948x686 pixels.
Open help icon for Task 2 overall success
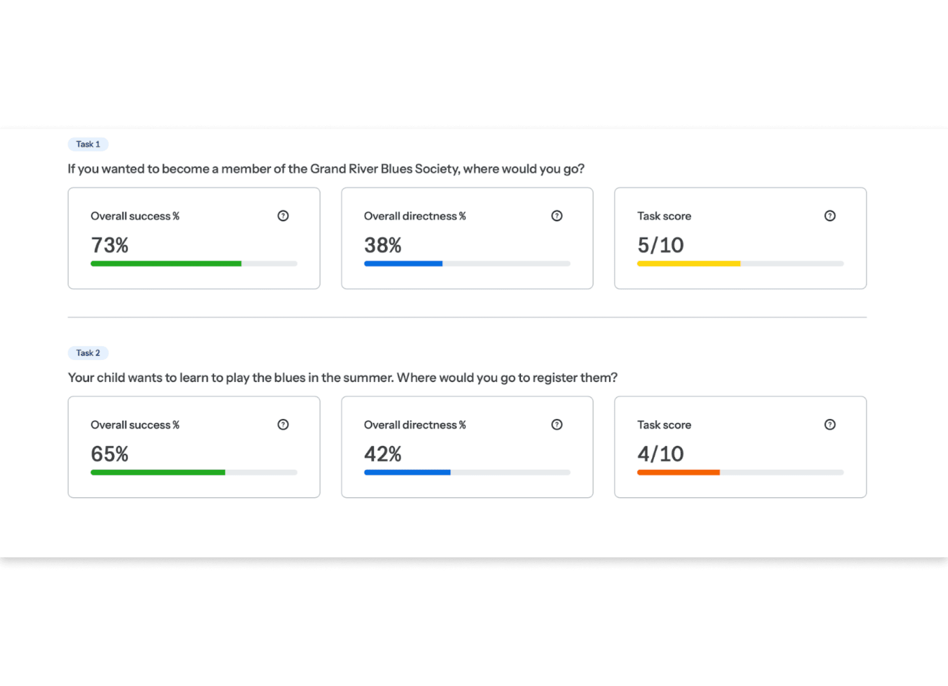point(283,424)
